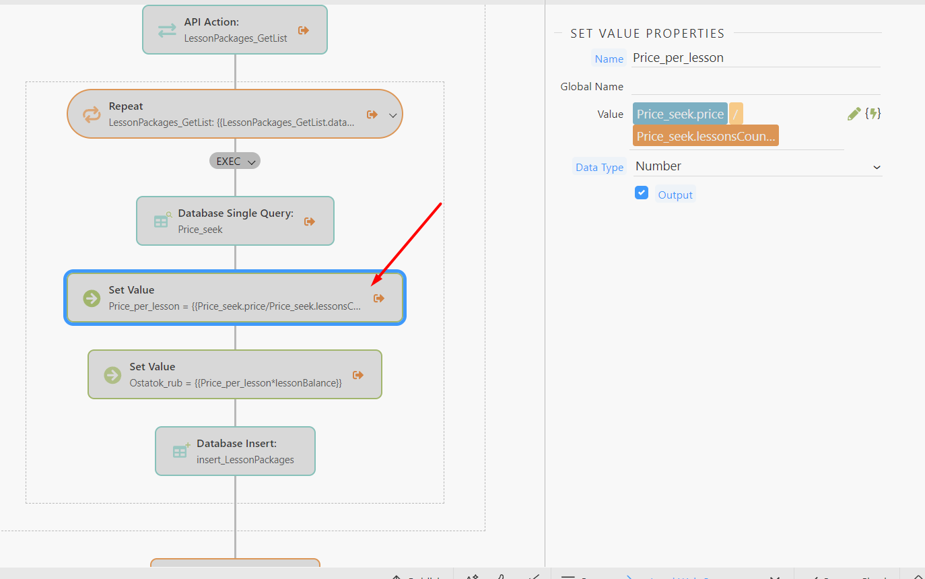Viewport: 925px width, 579px height.
Task: Select the Price_seek.price token in Value
Action: [x=680, y=114]
